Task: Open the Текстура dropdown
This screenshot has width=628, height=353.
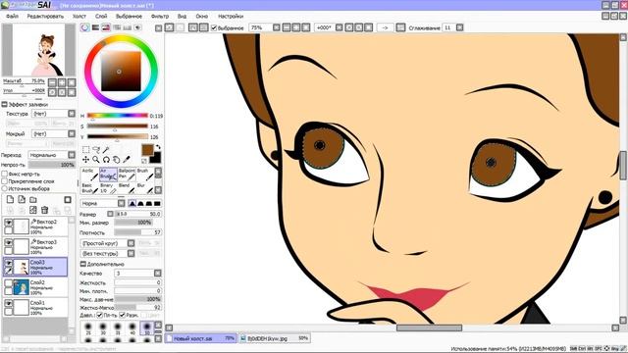Action: click(x=53, y=114)
